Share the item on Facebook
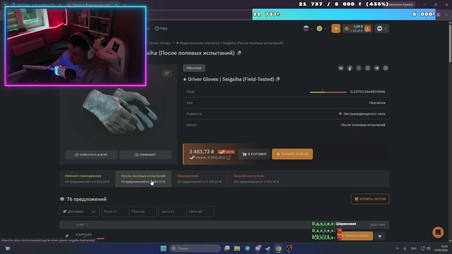 tap(350, 68)
